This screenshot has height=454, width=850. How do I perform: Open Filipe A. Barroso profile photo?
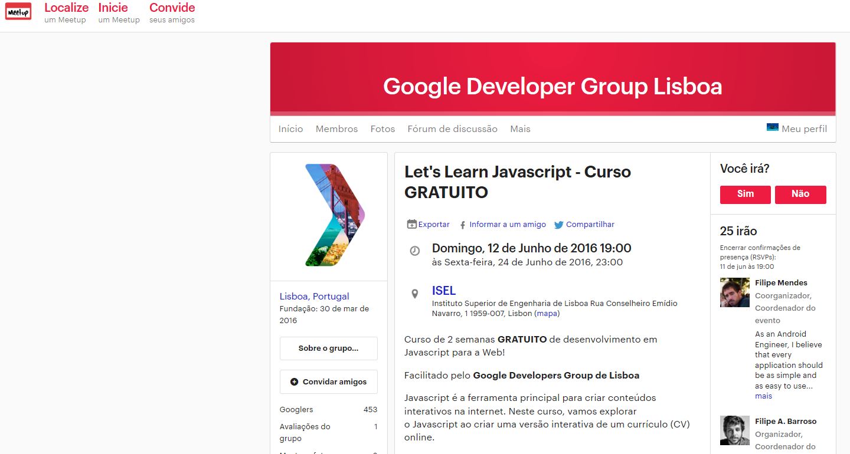(x=735, y=430)
